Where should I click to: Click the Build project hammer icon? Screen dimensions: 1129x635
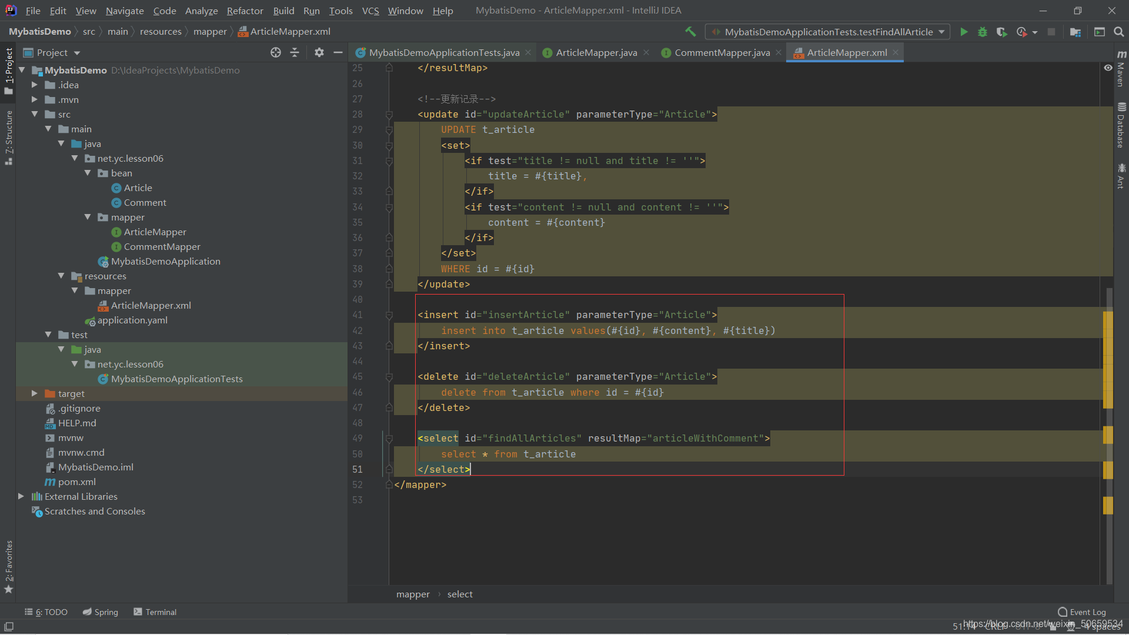point(690,32)
